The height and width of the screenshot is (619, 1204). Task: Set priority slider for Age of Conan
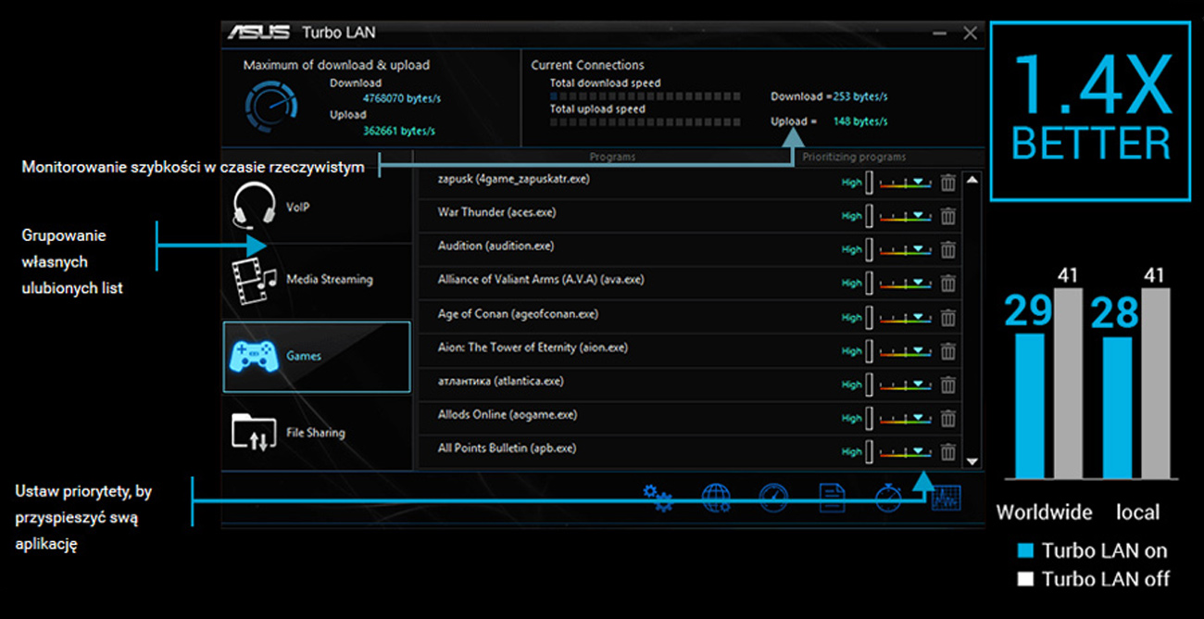tap(905, 318)
